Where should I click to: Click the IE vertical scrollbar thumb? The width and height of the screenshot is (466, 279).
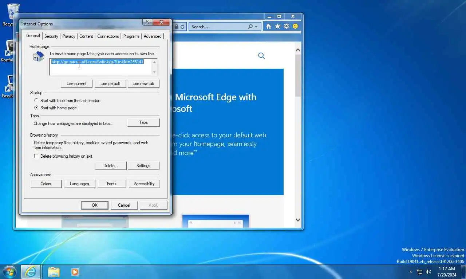[x=298, y=76]
